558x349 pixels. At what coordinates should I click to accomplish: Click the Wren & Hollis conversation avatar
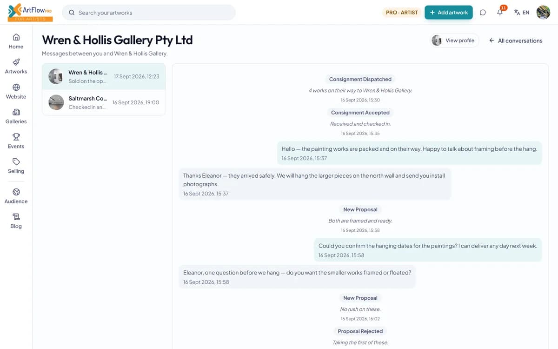[x=56, y=76]
